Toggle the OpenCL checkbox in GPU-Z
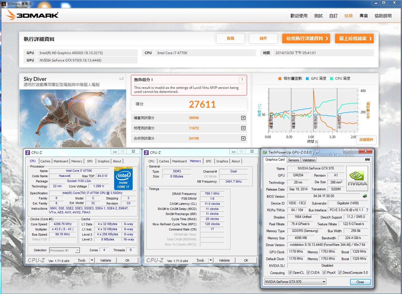Image resolution: width=402 pixels, height=294 pixels. click(290, 273)
